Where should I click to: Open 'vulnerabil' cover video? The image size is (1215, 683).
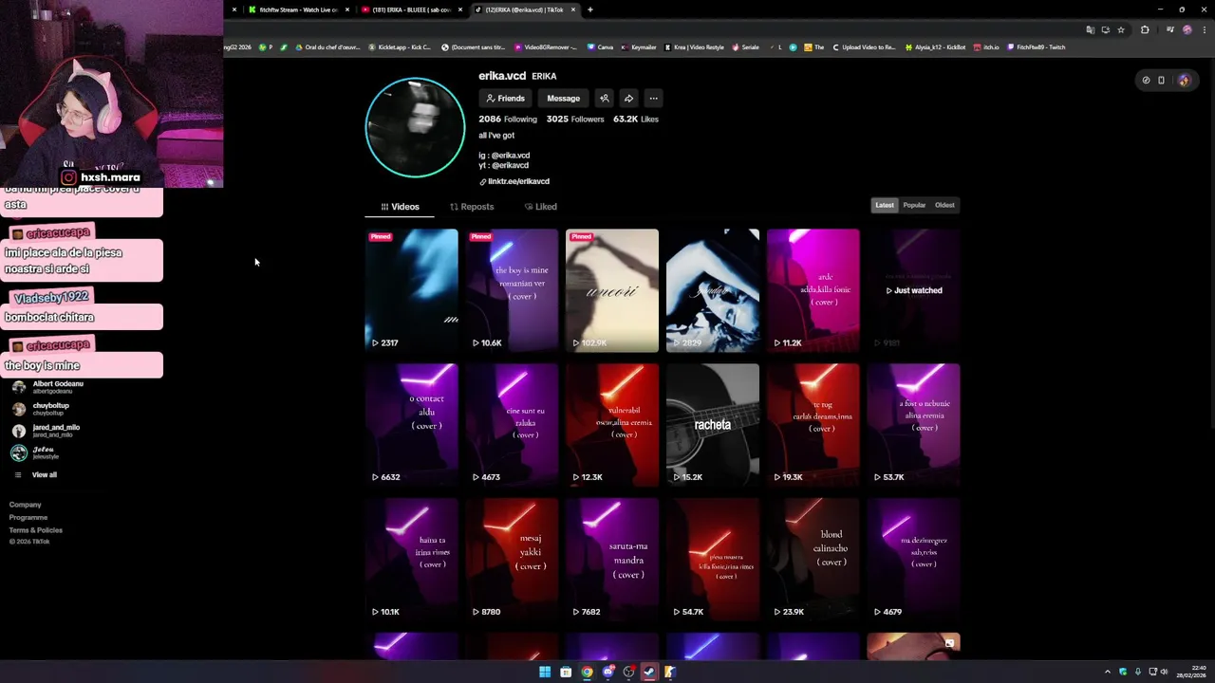(612, 425)
